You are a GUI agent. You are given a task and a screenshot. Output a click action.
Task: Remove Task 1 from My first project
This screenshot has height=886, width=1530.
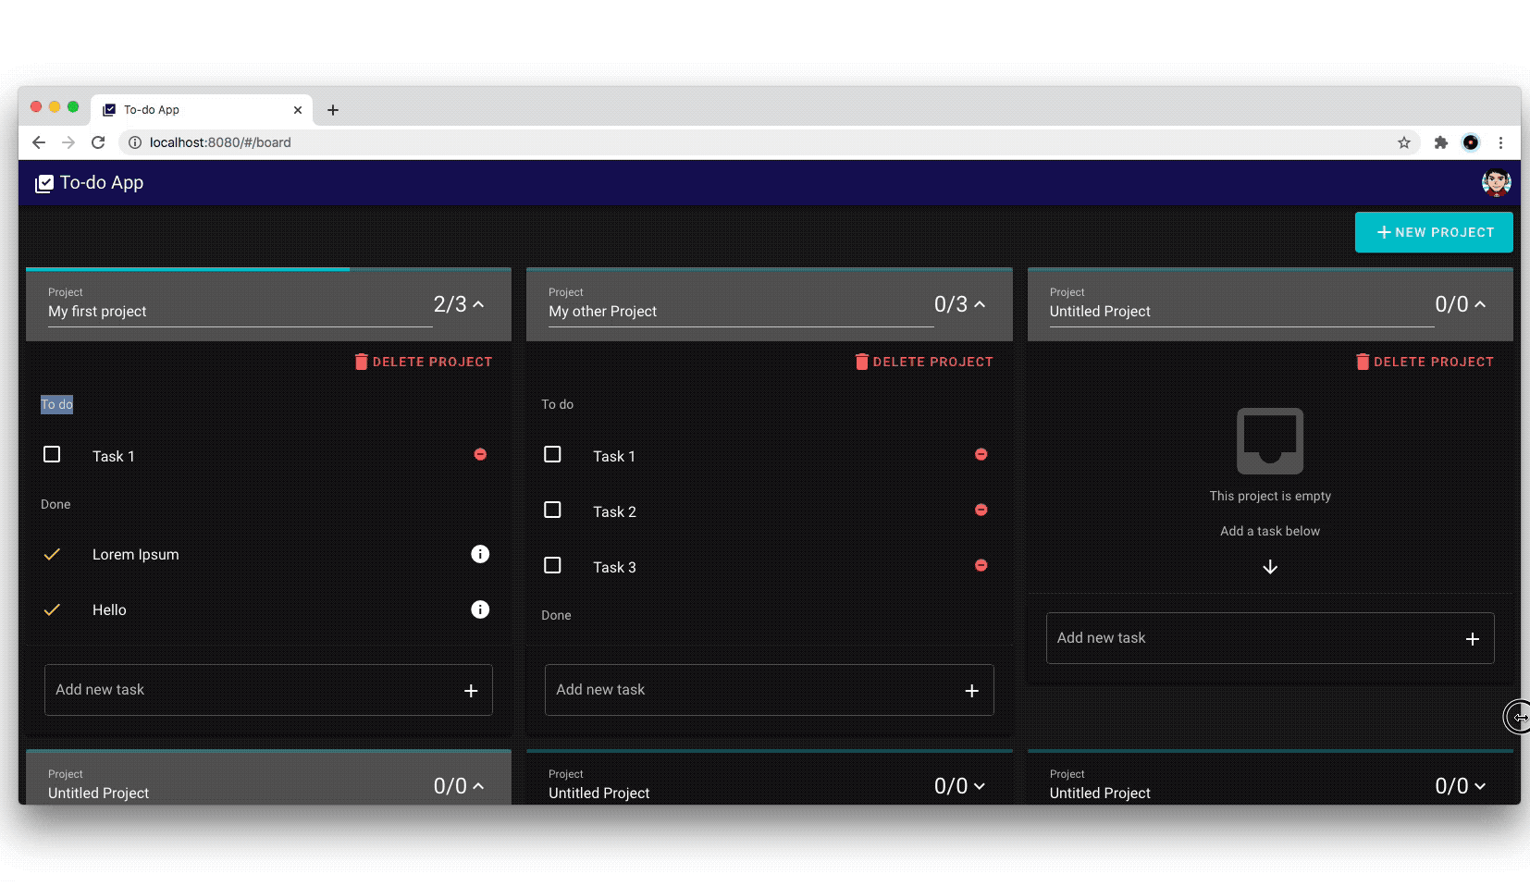point(480,454)
